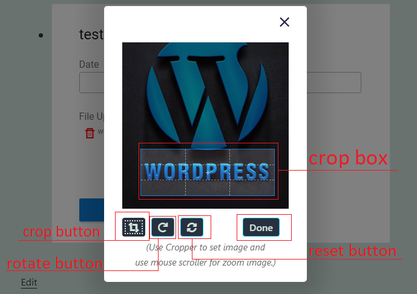
Task: Click the crosshair at crop box center
Action: pos(207,172)
